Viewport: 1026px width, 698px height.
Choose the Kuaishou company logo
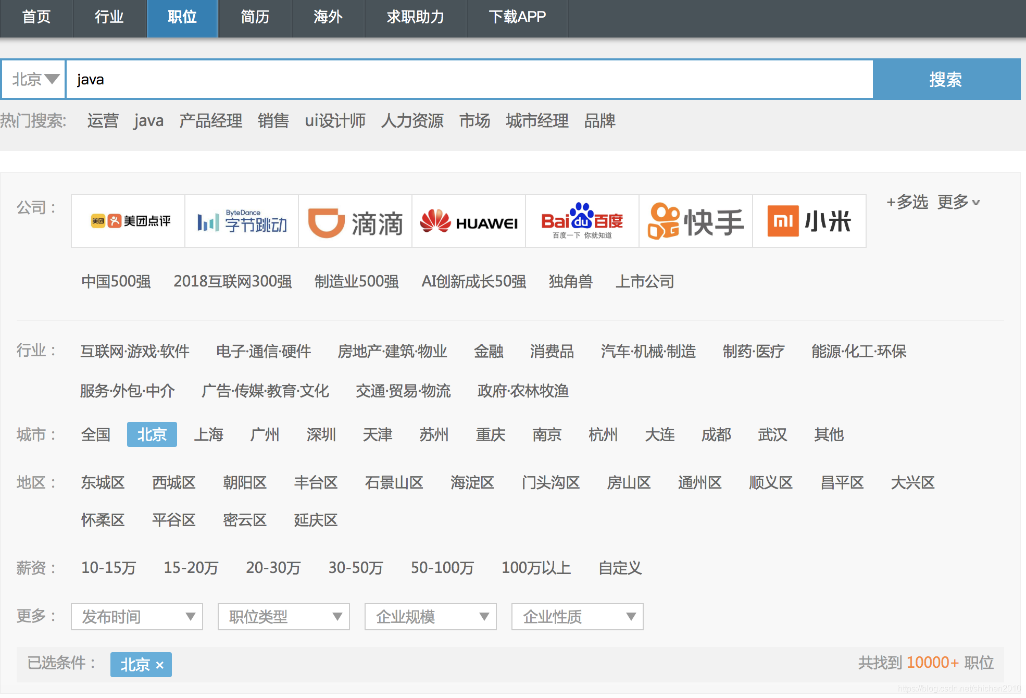coord(696,221)
